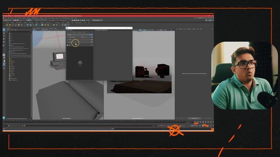Open the File menu in Maya menu bar

click(x=6, y=18)
